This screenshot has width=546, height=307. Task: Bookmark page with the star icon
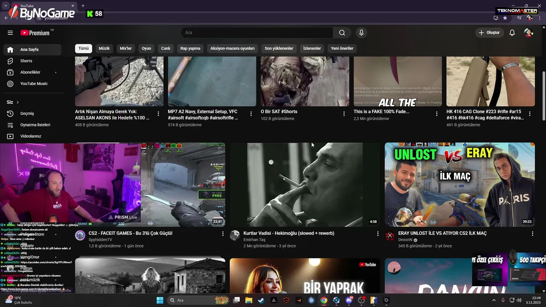505,18
